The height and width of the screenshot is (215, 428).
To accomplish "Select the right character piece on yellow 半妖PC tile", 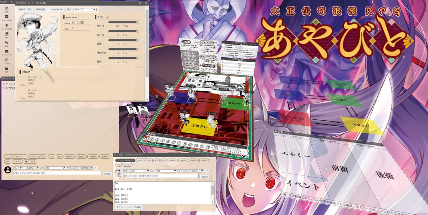I will coord(211,122).
